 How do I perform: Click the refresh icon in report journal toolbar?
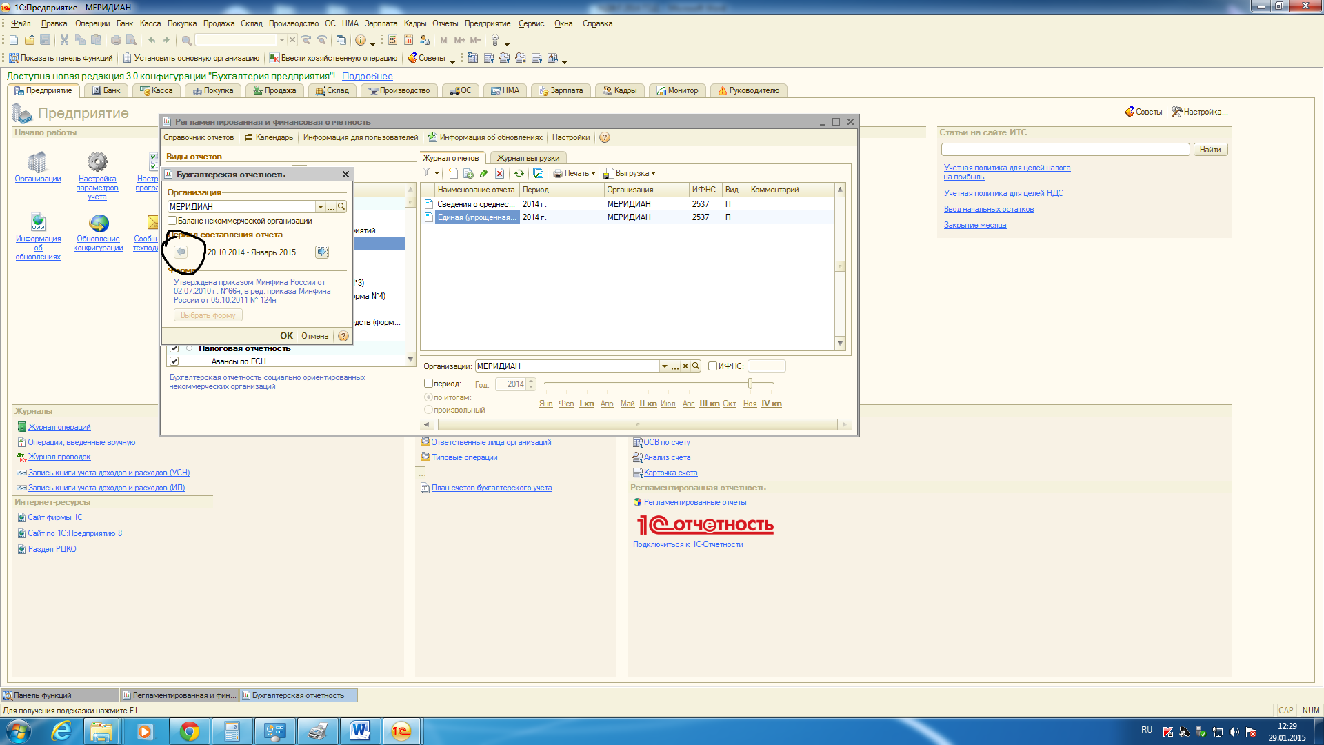click(519, 173)
